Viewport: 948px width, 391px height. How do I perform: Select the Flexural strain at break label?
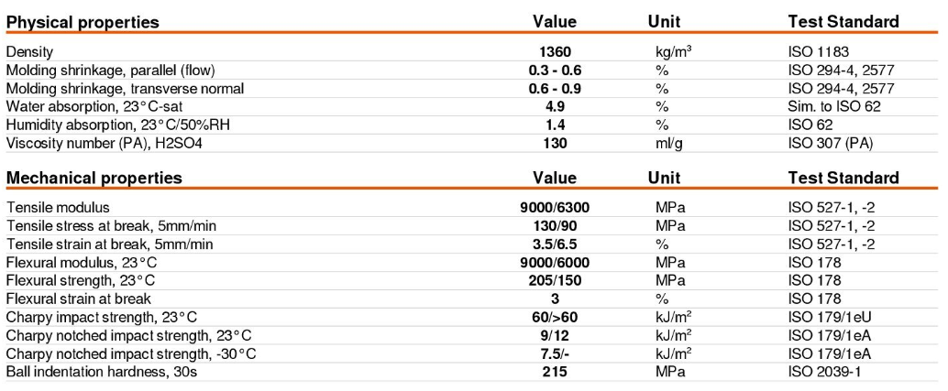78,299
